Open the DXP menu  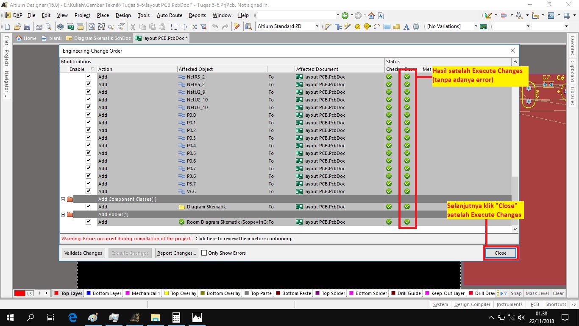click(14, 15)
